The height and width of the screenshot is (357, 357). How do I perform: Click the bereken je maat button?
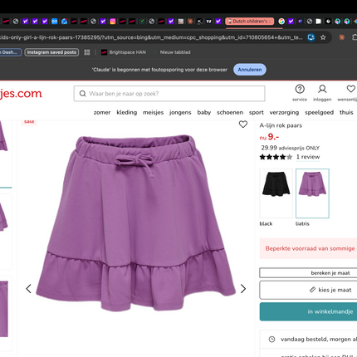(308, 273)
